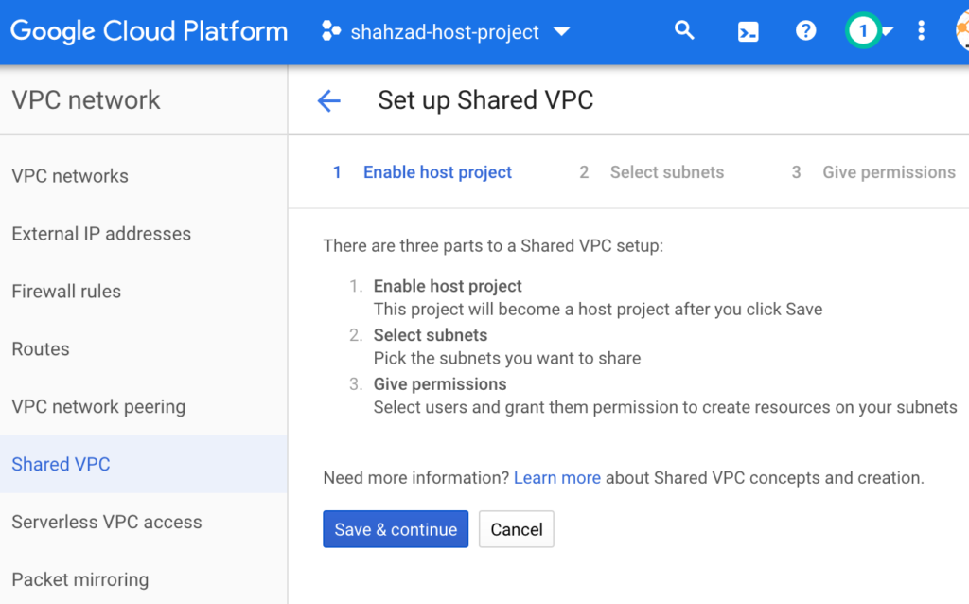
Task: Follow the Learn more link
Action: point(556,478)
